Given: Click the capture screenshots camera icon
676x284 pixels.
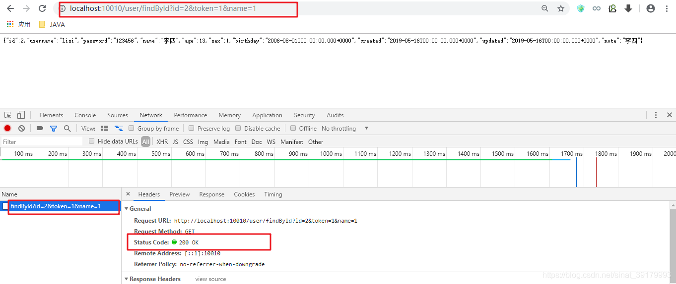Looking at the screenshot, I should 40,128.
